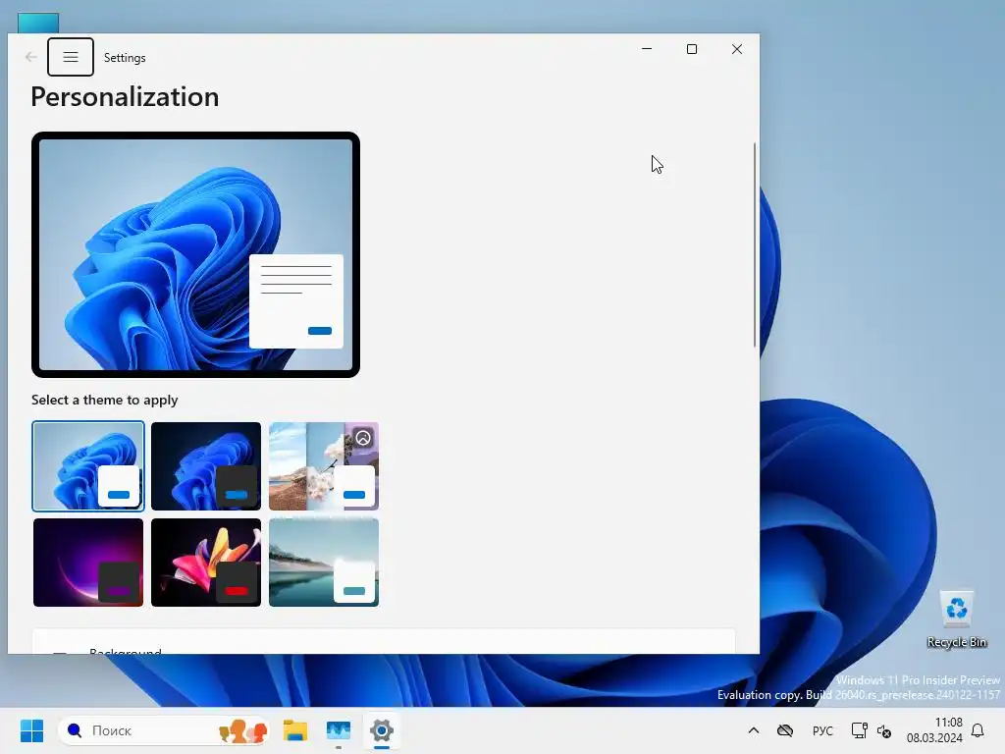Select the Recycle Bin desktop icon
The image size is (1005, 754).
coord(956,619)
